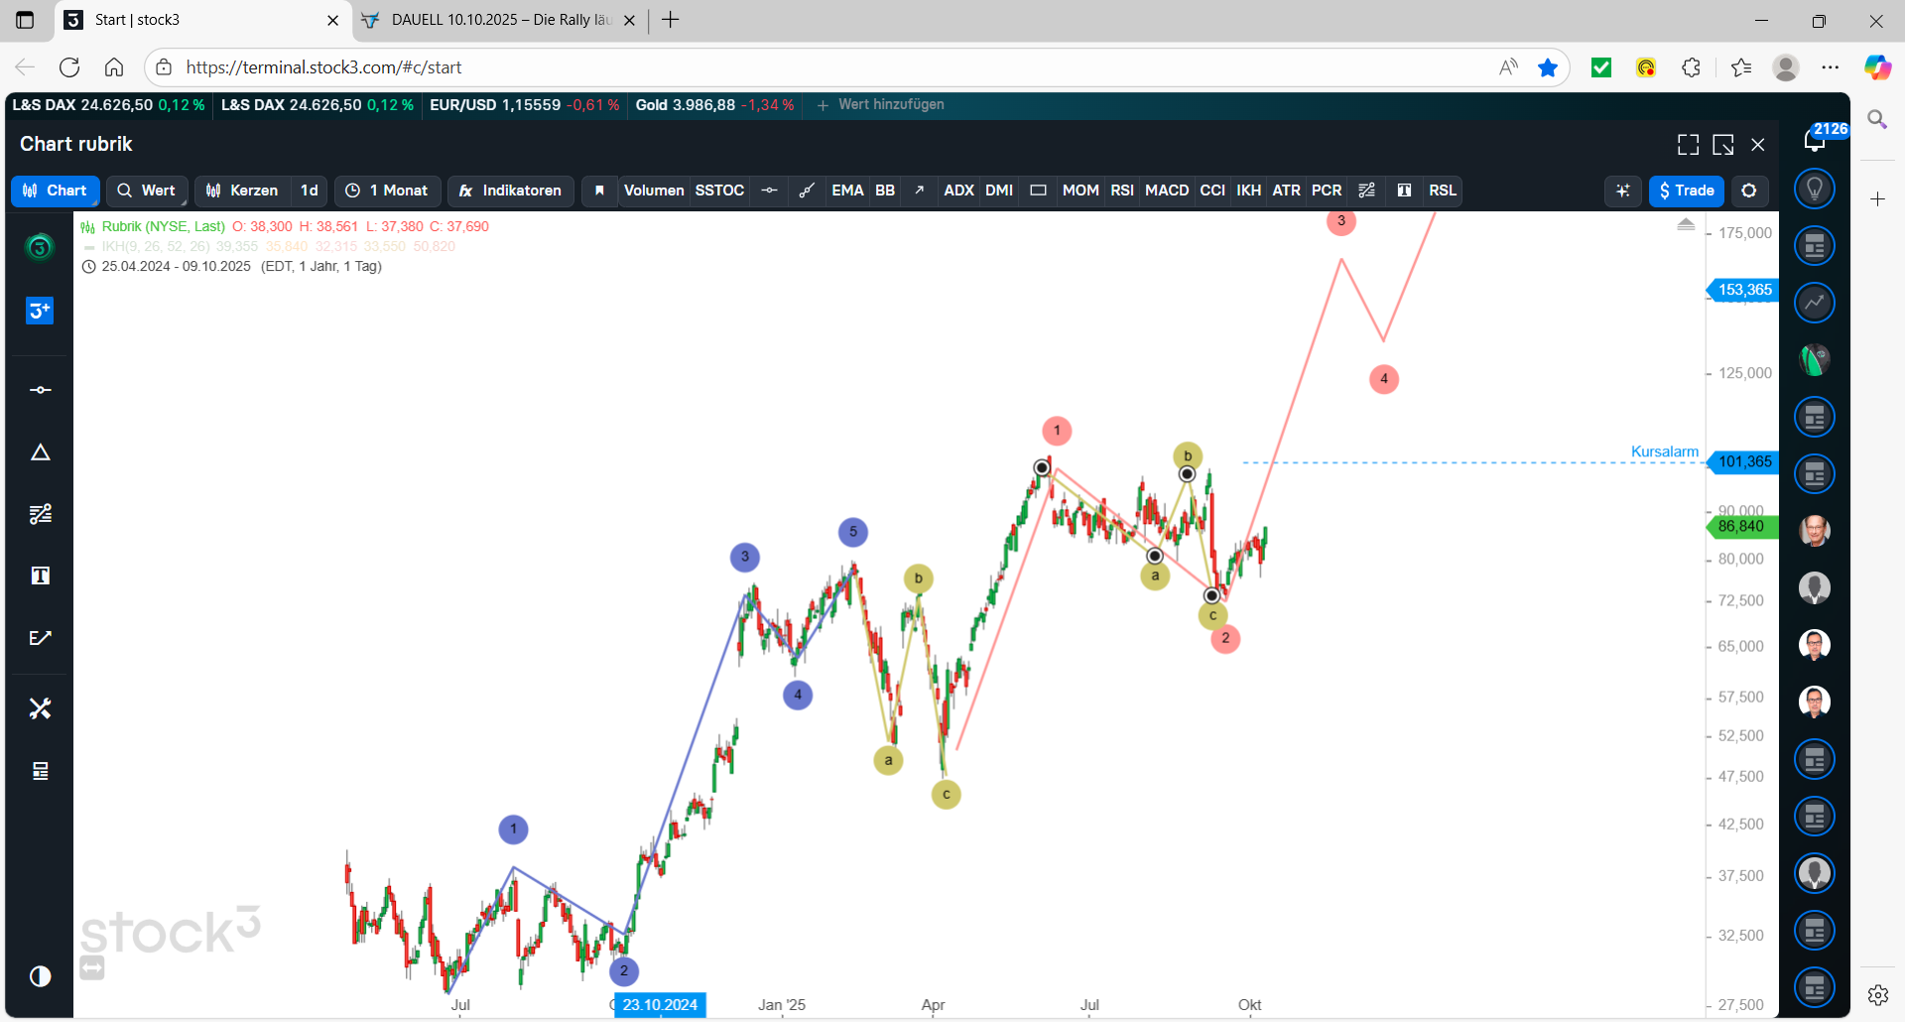Toggle the RSI indicator on chart

click(x=1121, y=191)
